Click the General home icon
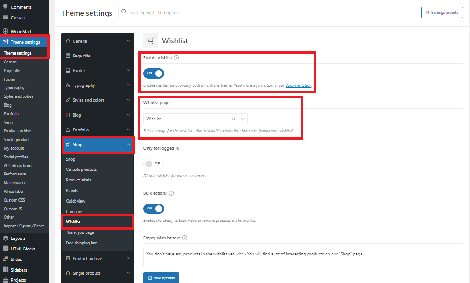 point(68,41)
